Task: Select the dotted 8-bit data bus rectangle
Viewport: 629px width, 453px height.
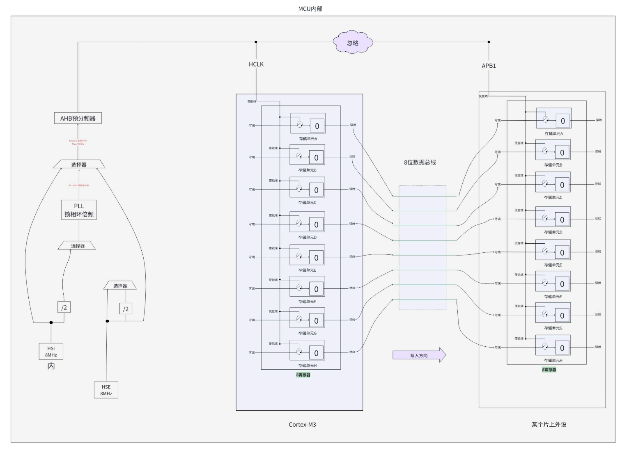Action: tap(422, 248)
